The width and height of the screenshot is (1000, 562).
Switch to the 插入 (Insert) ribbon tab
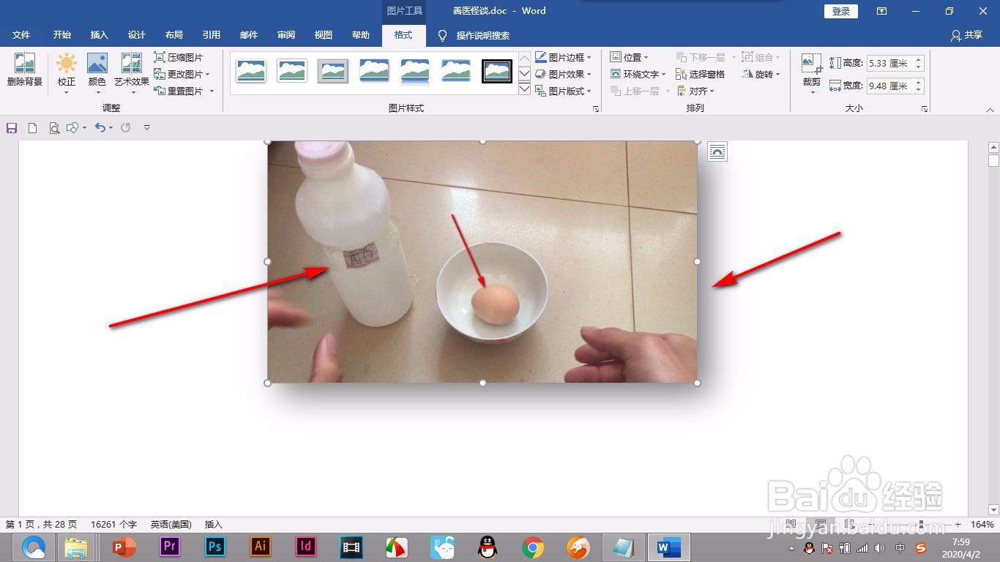pyautogui.click(x=100, y=35)
